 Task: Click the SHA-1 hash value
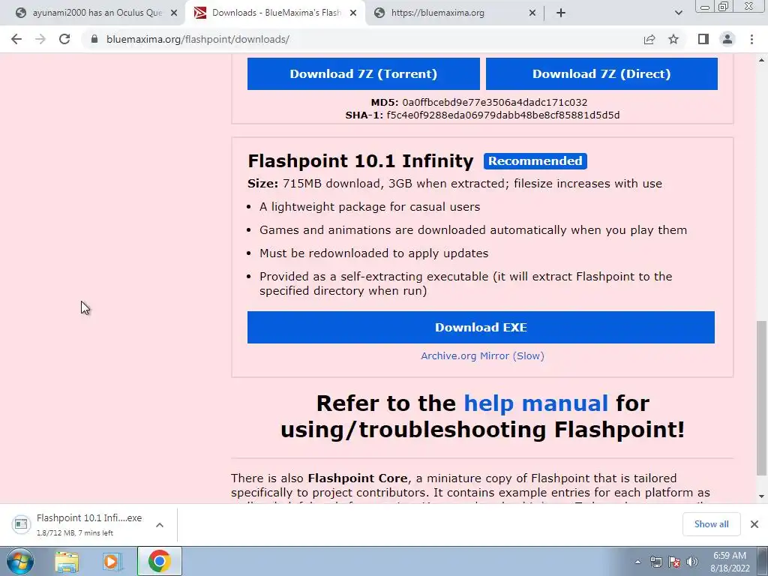click(503, 115)
